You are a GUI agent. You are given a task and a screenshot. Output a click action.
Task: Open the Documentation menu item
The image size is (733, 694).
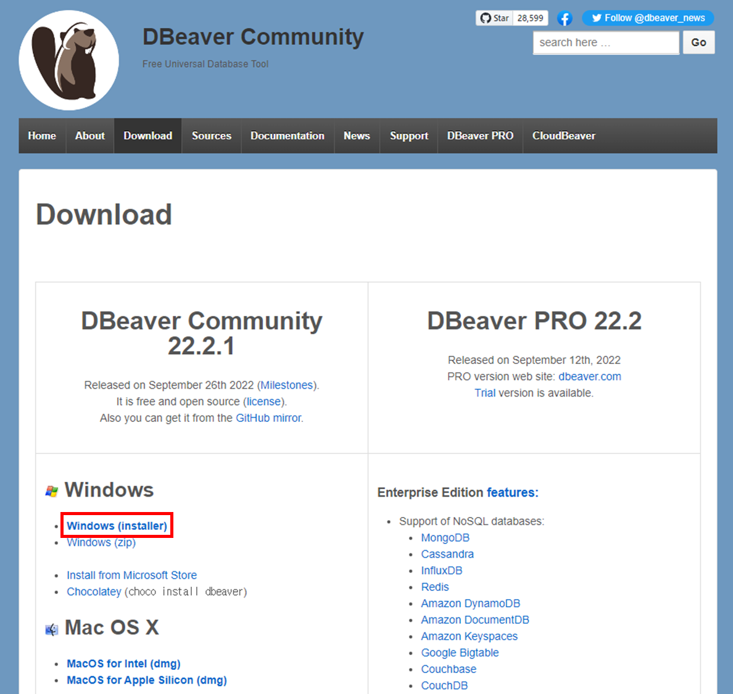[x=287, y=136]
